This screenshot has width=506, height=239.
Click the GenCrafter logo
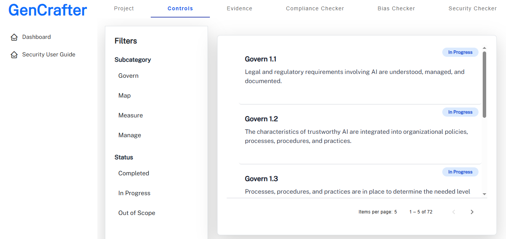tap(48, 10)
